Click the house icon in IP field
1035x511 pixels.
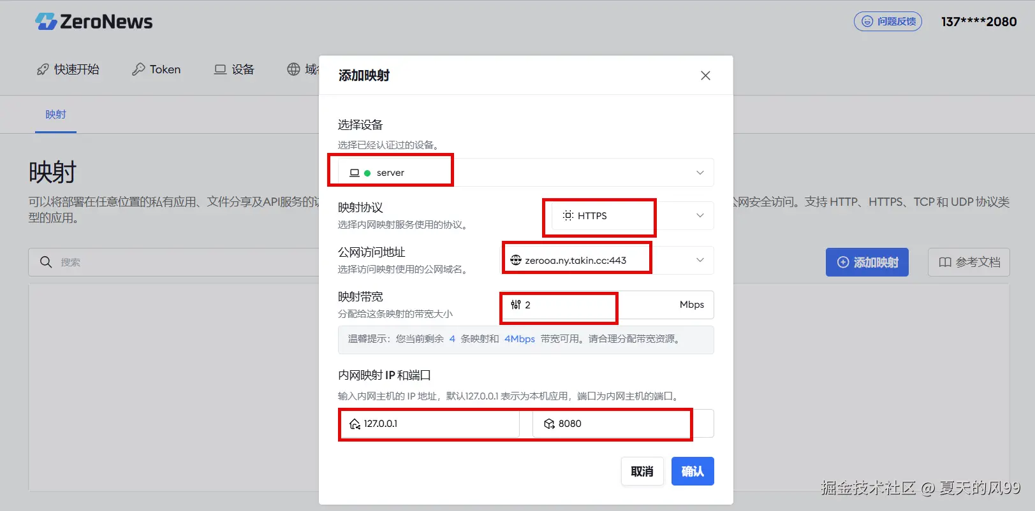coord(355,424)
